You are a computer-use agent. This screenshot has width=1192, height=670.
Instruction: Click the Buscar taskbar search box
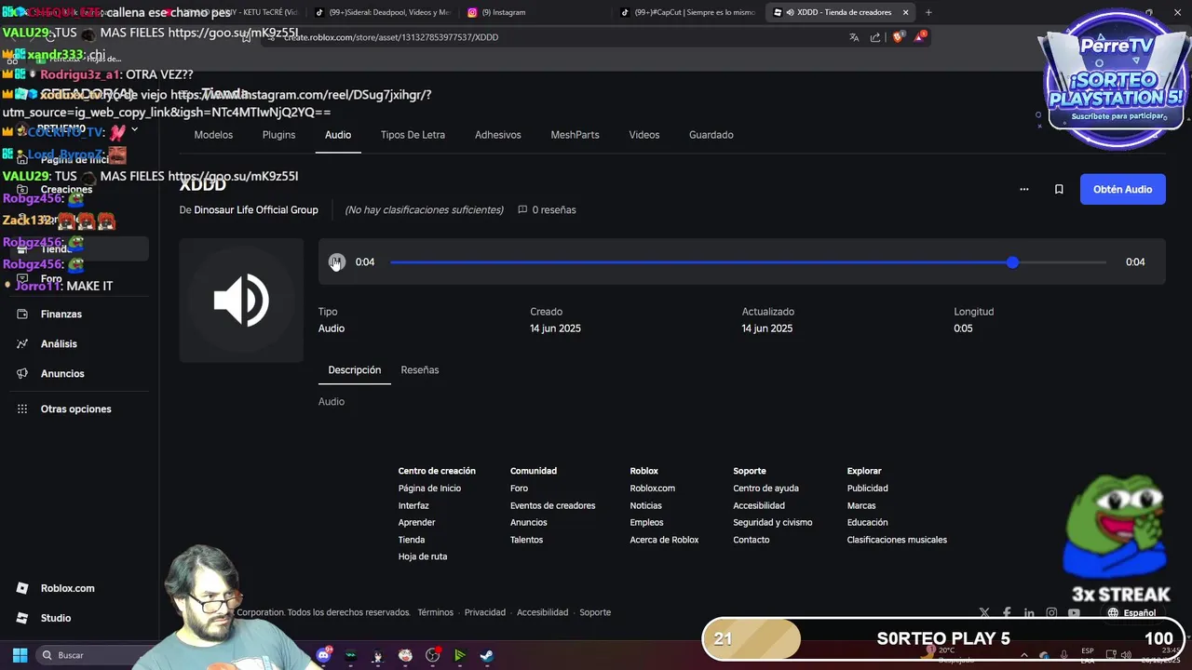click(102, 655)
